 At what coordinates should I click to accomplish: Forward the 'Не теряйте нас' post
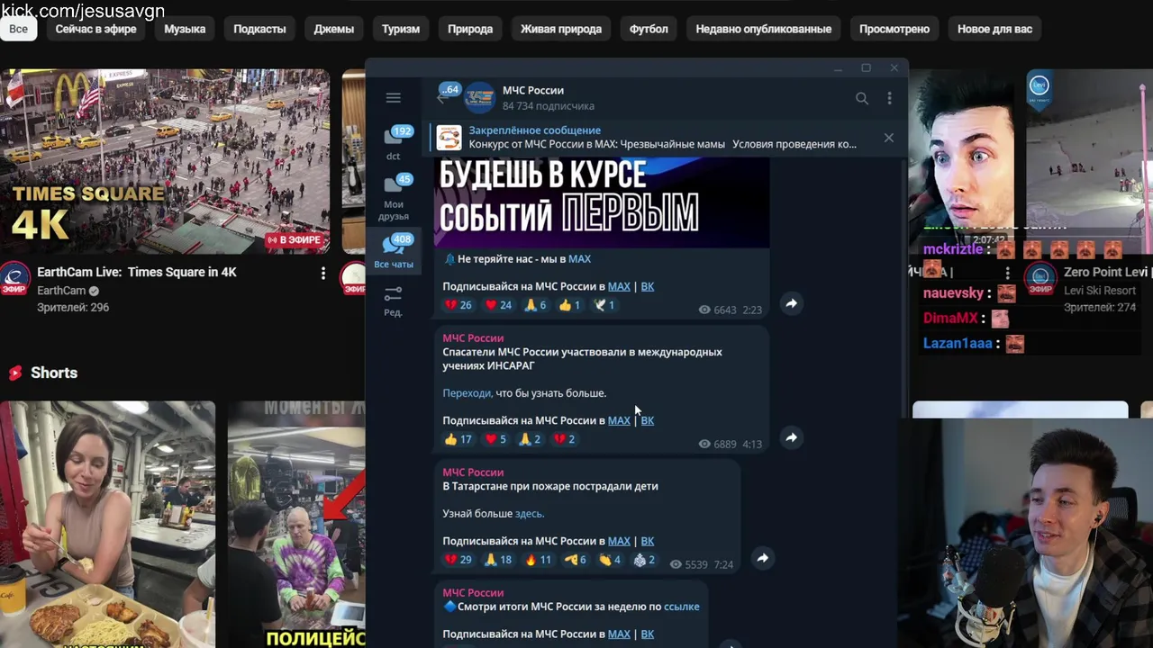coord(791,303)
